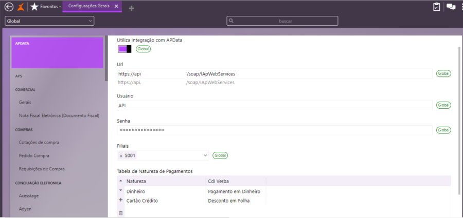
Task: Add a new tab with plus icon
Action: [131, 9]
